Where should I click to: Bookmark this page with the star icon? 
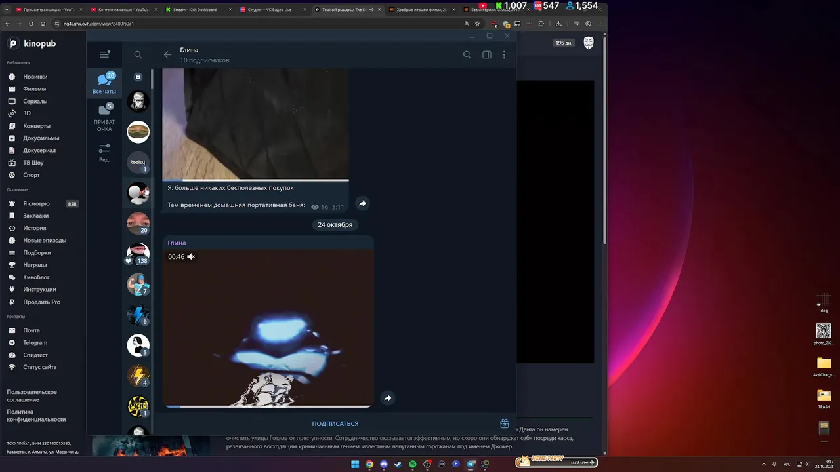click(x=478, y=24)
